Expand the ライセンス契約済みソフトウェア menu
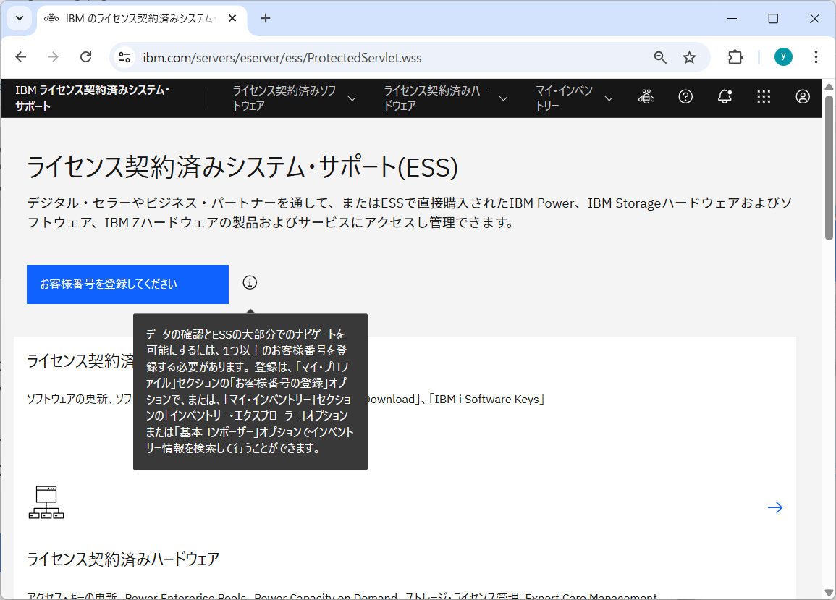The height and width of the screenshot is (600, 836). [x=294, y=98]
